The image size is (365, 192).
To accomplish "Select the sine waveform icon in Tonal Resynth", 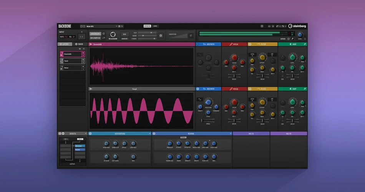I will coord(200,99).
